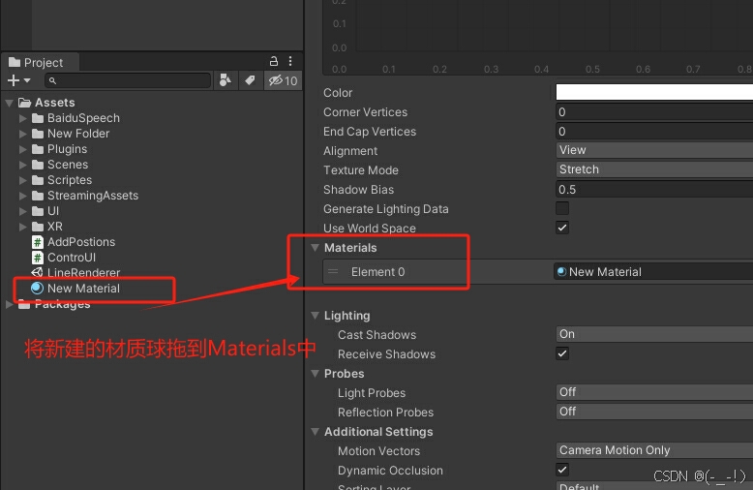Click the Search by Type icon
The image size is (753, 490).
pyautogui.click(x=225, y=80)
